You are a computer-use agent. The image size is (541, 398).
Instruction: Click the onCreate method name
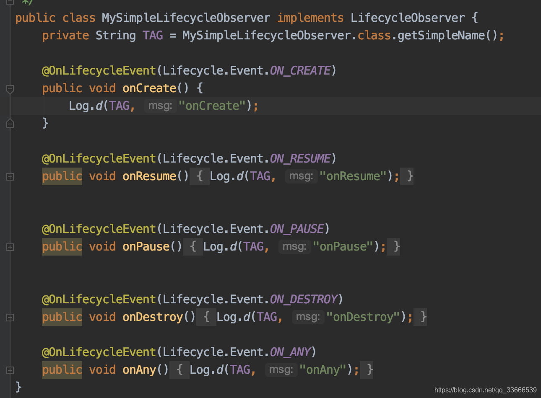point(149,88)
